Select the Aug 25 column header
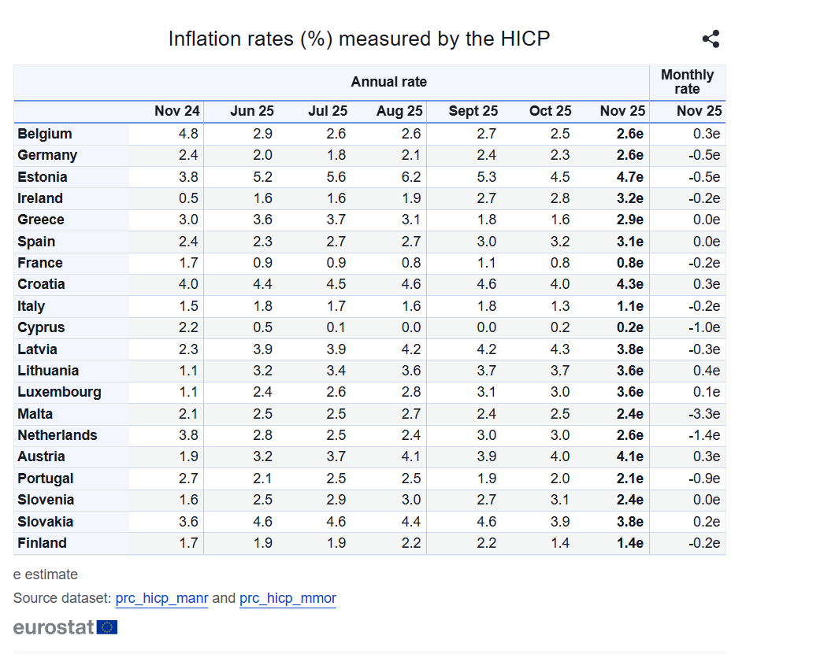The width and height of the screenshot is (835, 654). click(399, 111)
